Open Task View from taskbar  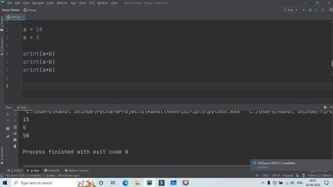pos(113,183)
